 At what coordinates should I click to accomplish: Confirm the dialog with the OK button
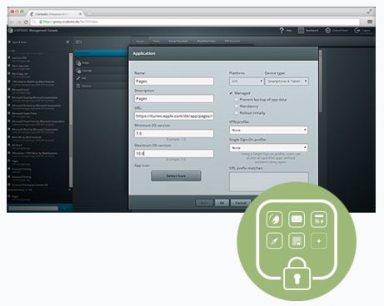pos(222,203)
